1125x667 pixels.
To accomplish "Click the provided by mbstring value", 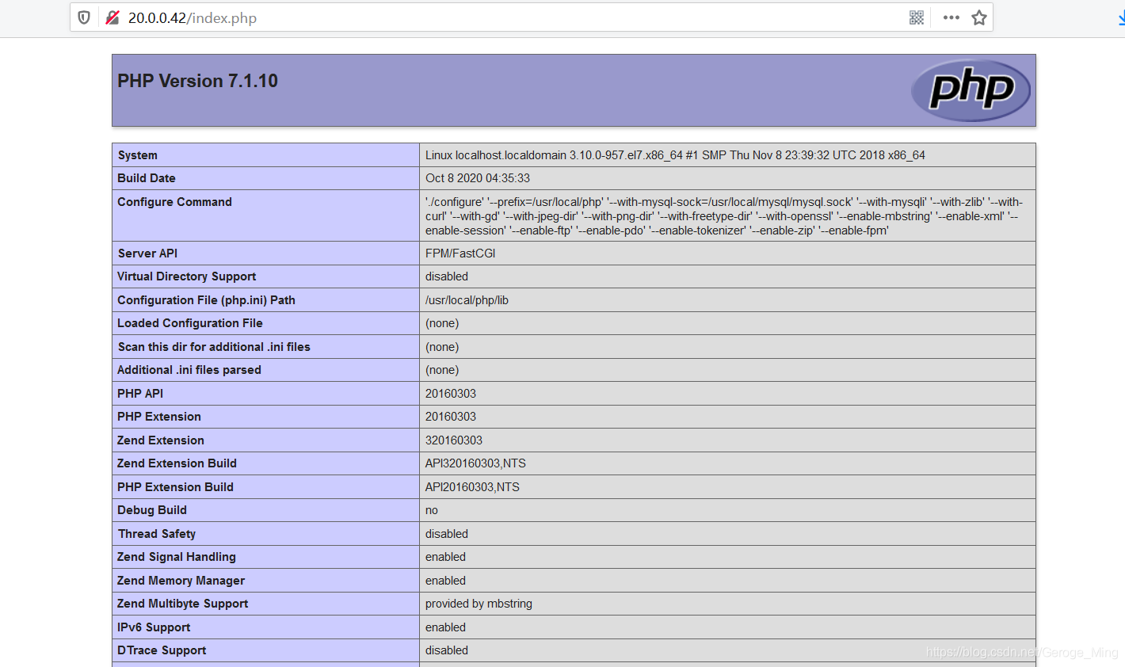I will (479, 604).
